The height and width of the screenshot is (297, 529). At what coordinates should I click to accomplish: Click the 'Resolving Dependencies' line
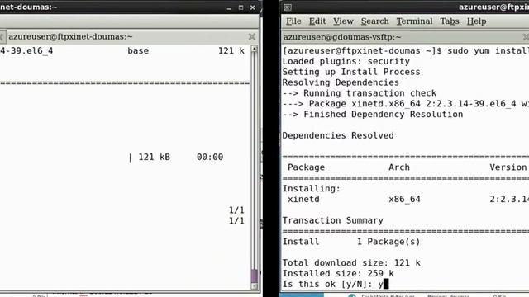click(x=341, y=82)
